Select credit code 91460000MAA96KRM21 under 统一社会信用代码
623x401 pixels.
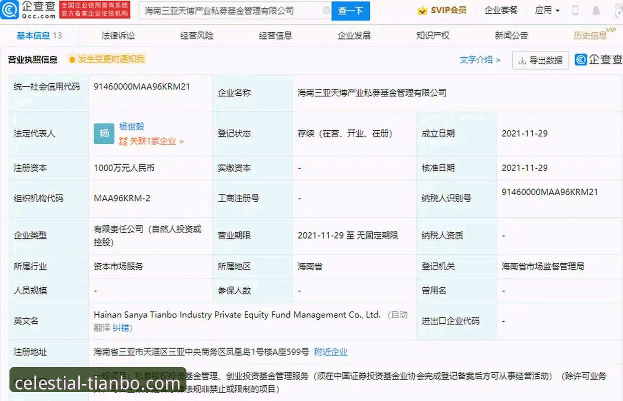point(142,86)
